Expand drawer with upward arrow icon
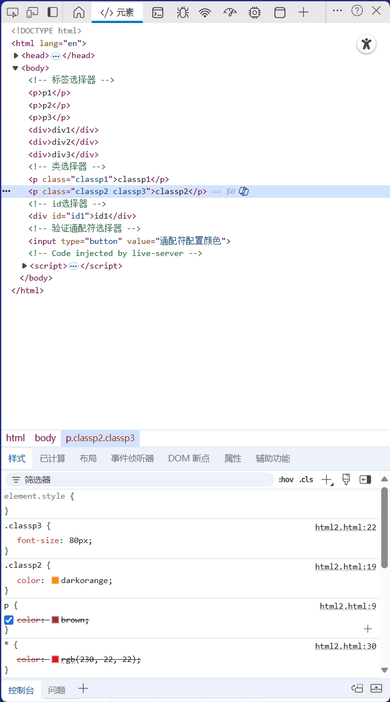Viewport: 390px width, 702px height. pyautogui.click(x=376, y=689)
